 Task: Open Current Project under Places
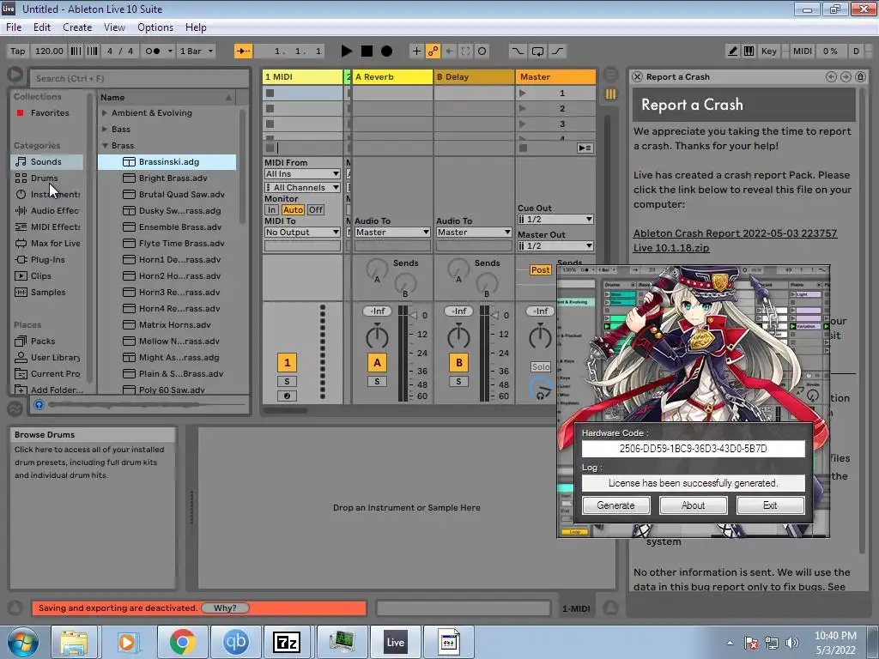[x=47, y=373]
